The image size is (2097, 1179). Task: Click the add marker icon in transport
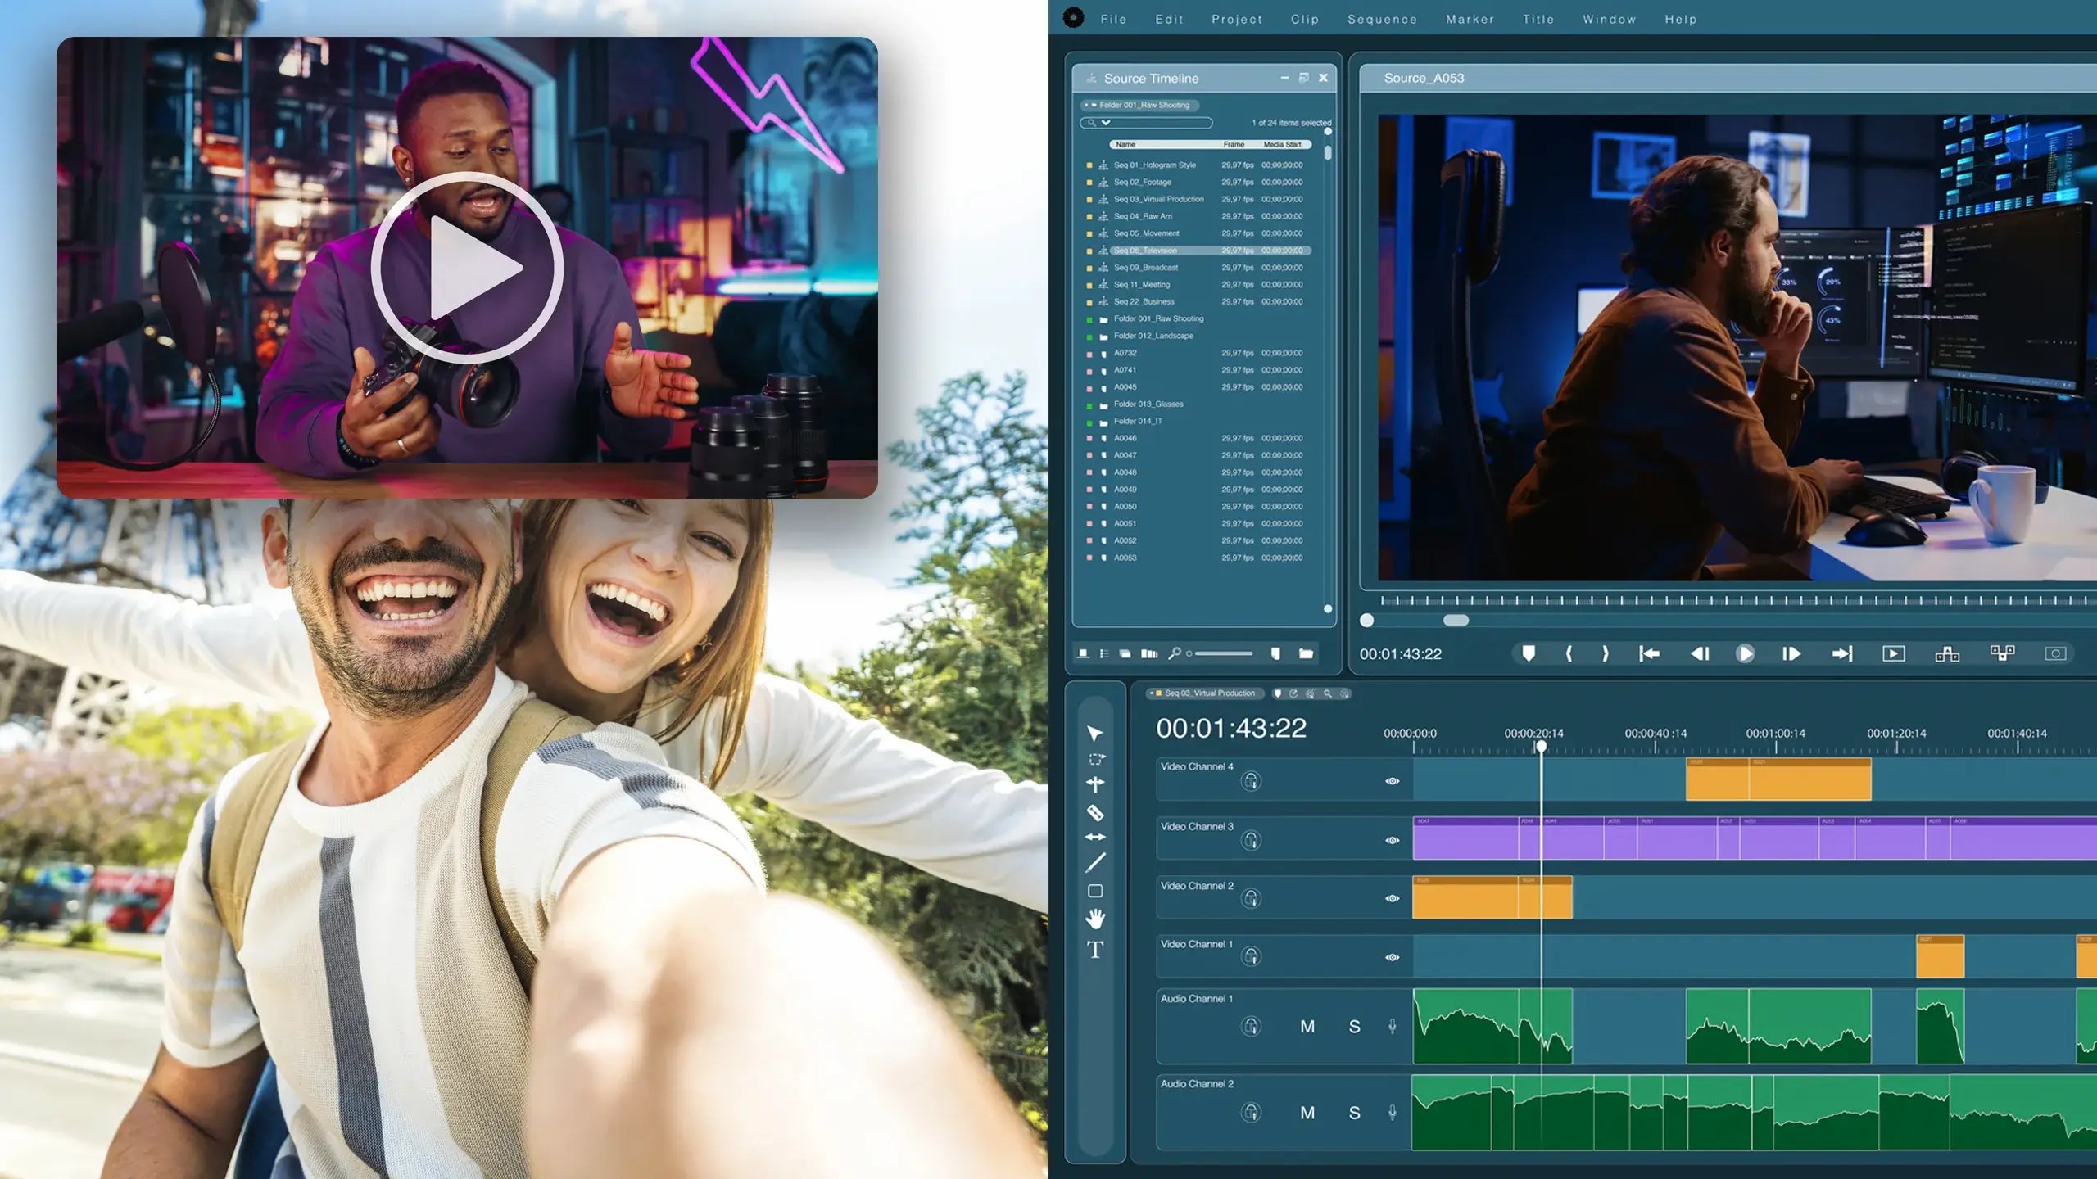pyautogui.click(x=1529, y=653)
